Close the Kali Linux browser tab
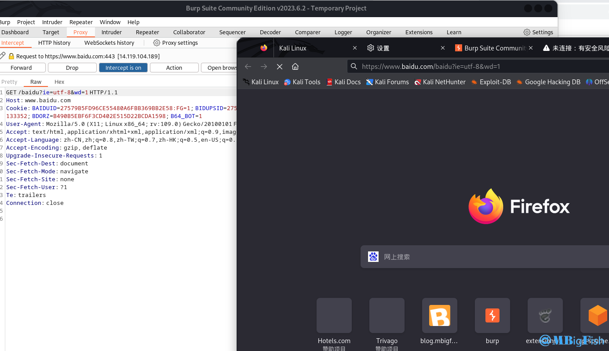Image resolution: width=609 pixels, height=351 pixels. 355,48
